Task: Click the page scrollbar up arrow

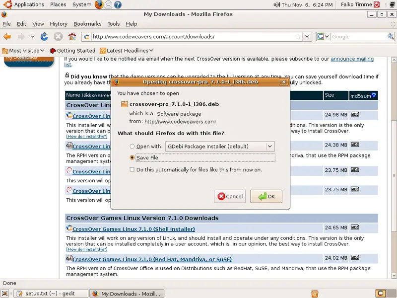Action: (394, 60)
